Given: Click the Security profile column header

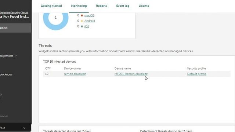Looking at the screenshot, I should pyautogui.click(x=196, y=69).
